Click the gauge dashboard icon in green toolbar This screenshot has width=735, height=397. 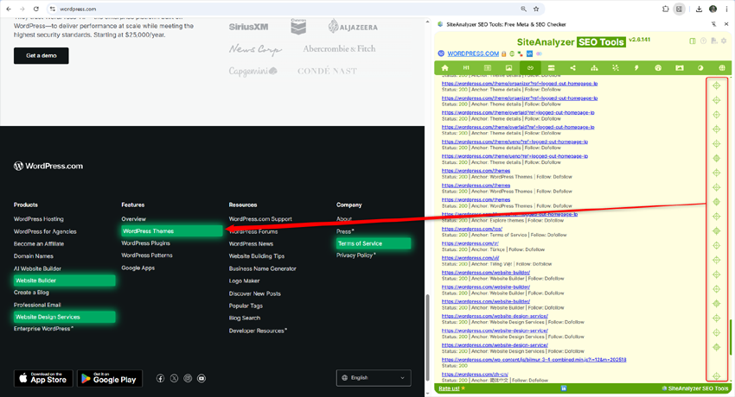click(658, 68)
